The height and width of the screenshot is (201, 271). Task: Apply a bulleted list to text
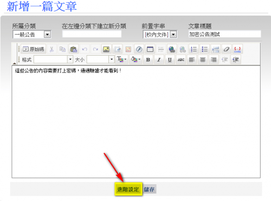[204, 49]
